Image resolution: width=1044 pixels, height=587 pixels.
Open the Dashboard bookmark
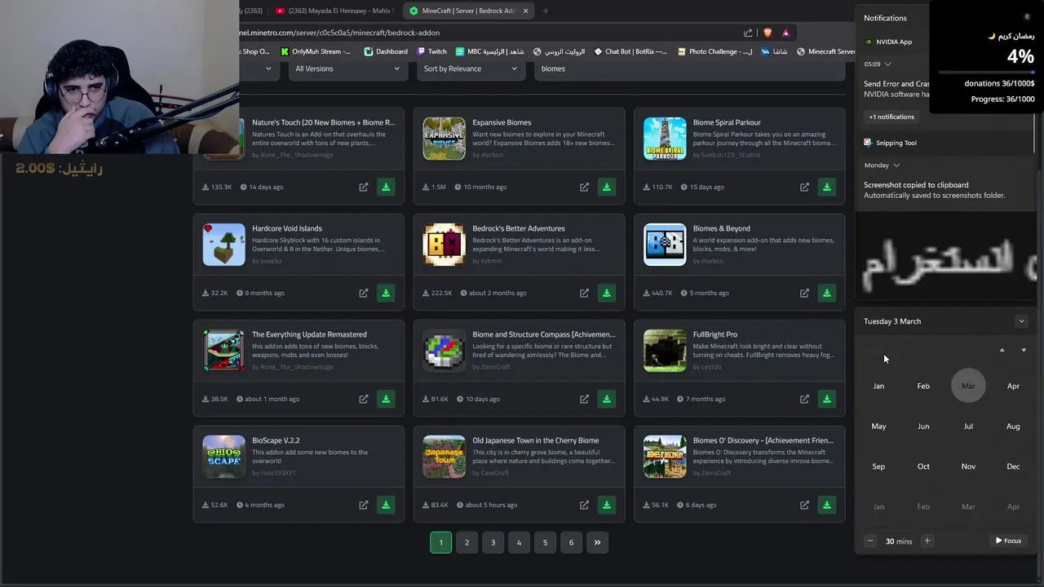pyautogui.click(x=386, y=51)
